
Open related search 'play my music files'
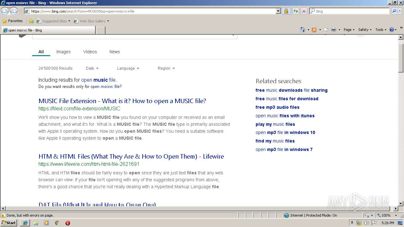(275, 124)
